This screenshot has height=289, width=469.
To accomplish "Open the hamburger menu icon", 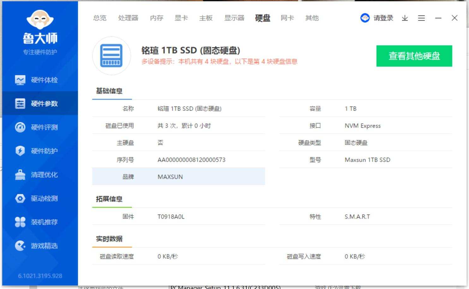I will (x=421, y=18).
